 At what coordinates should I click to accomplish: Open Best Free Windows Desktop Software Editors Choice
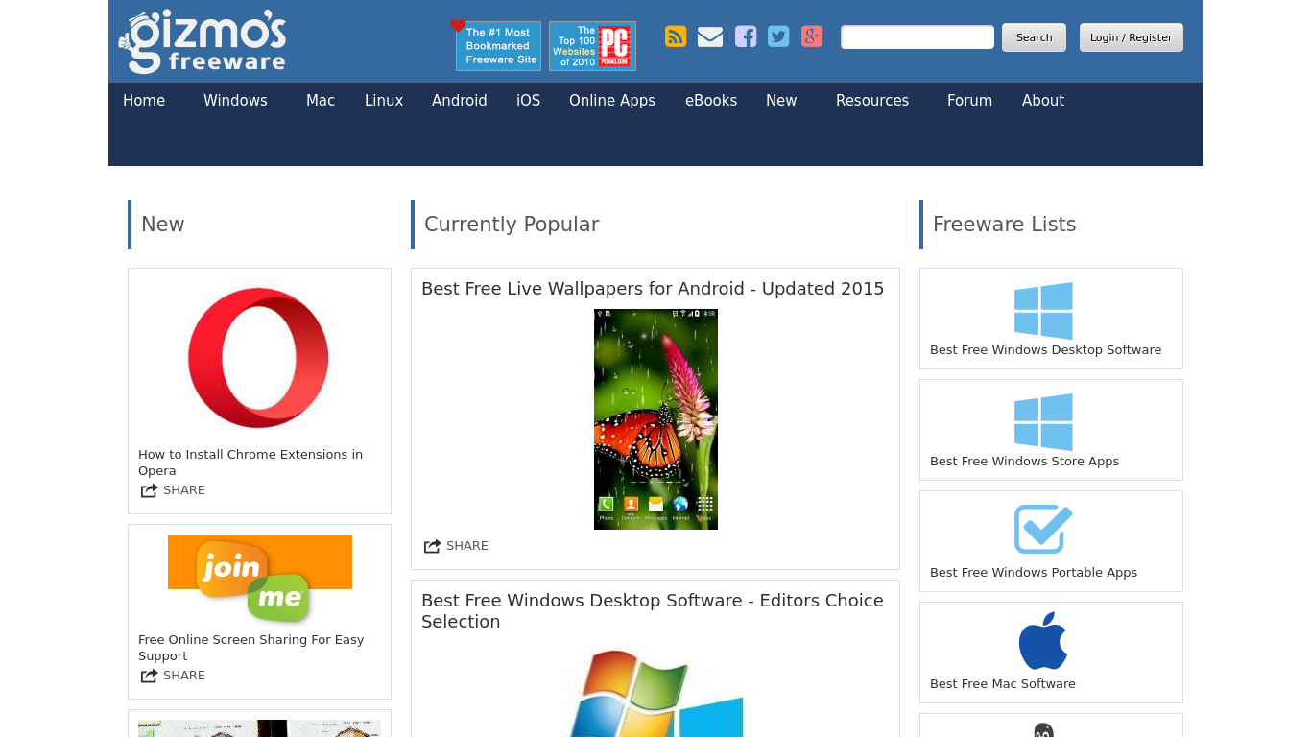[653, 611]
